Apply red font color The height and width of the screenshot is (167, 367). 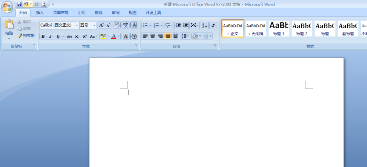pyautogui.click(x=114, y=36)
